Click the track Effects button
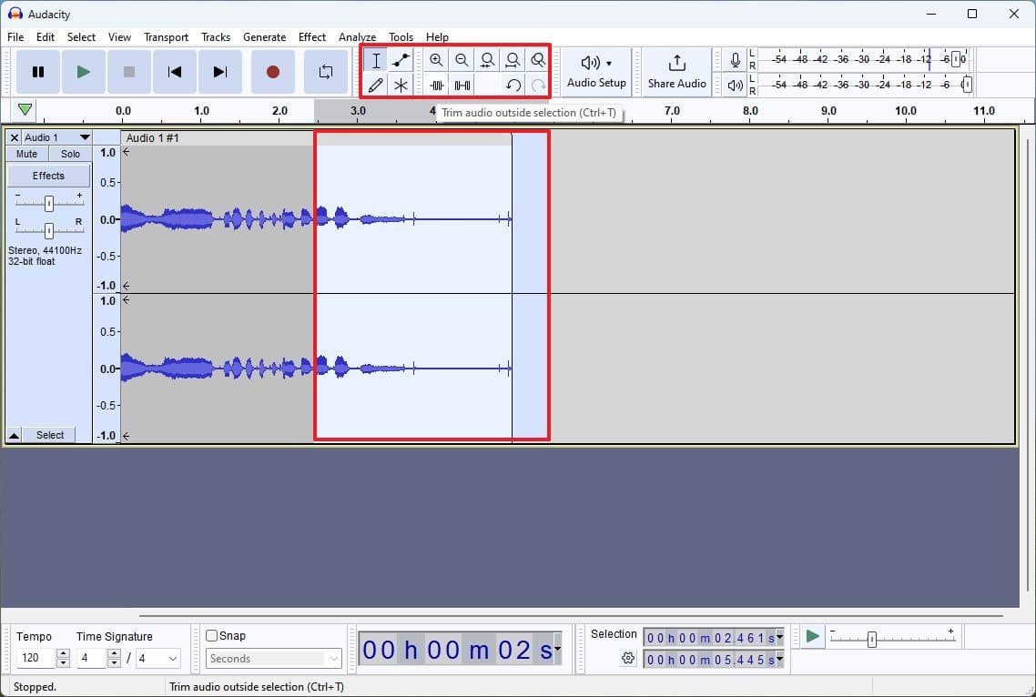This screenshot has width=1036, height=697. click(x=49, y=176)
